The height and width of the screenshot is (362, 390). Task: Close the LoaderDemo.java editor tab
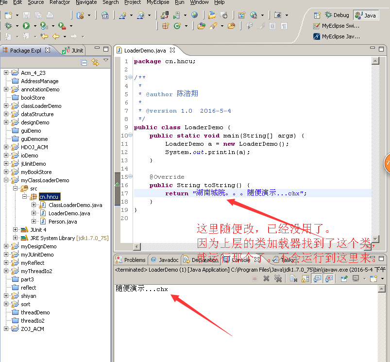click(x=172, y=50)
